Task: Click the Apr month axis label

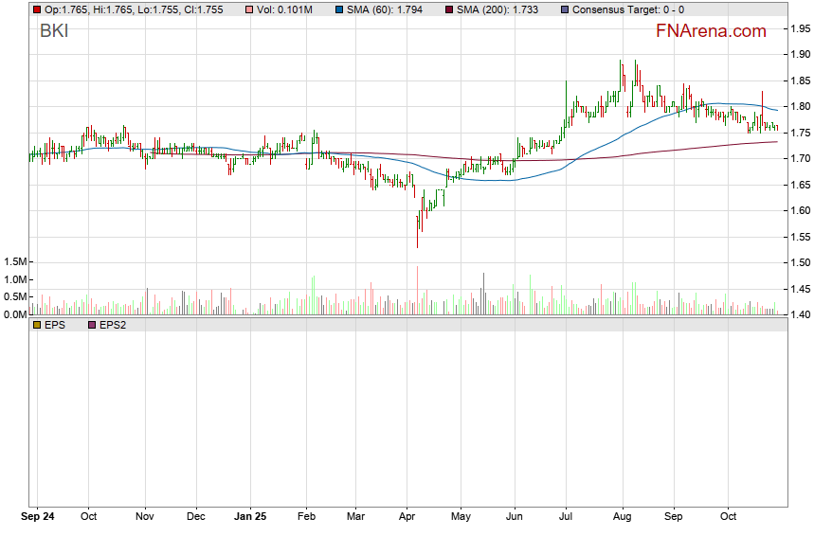Action: tap(407, 517)
